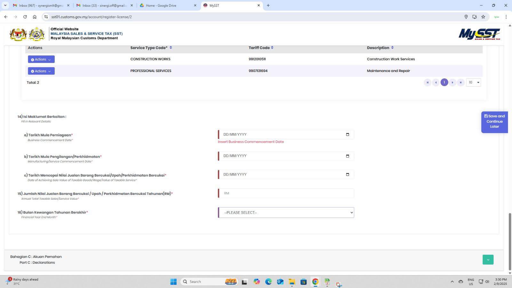This screenshot has height=288, width=512.
Task: Select page 1 in pagination
Action: [444, 83]
